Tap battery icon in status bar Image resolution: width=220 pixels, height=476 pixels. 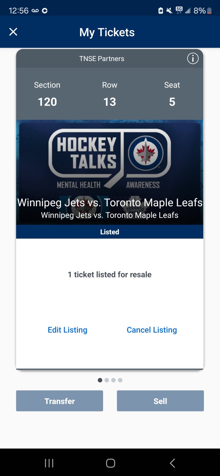[210, 11]
